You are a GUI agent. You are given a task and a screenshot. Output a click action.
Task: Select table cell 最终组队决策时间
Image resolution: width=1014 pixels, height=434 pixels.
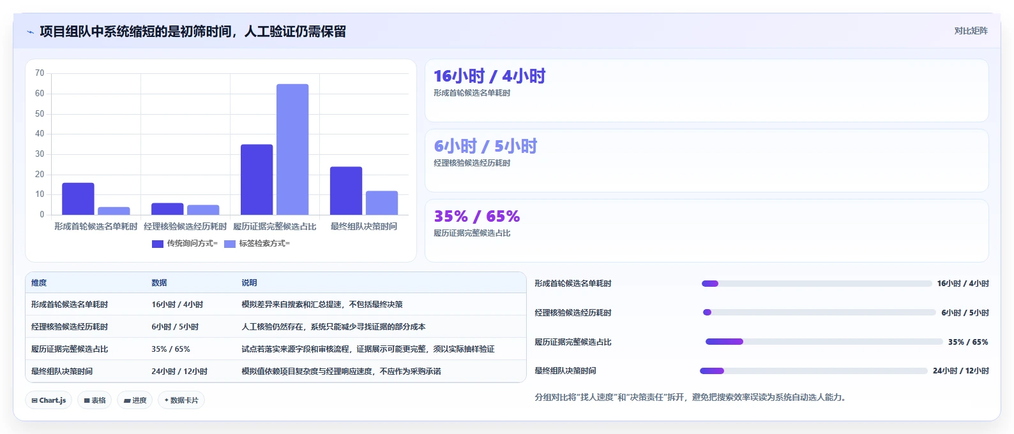(x=62, y=372)
